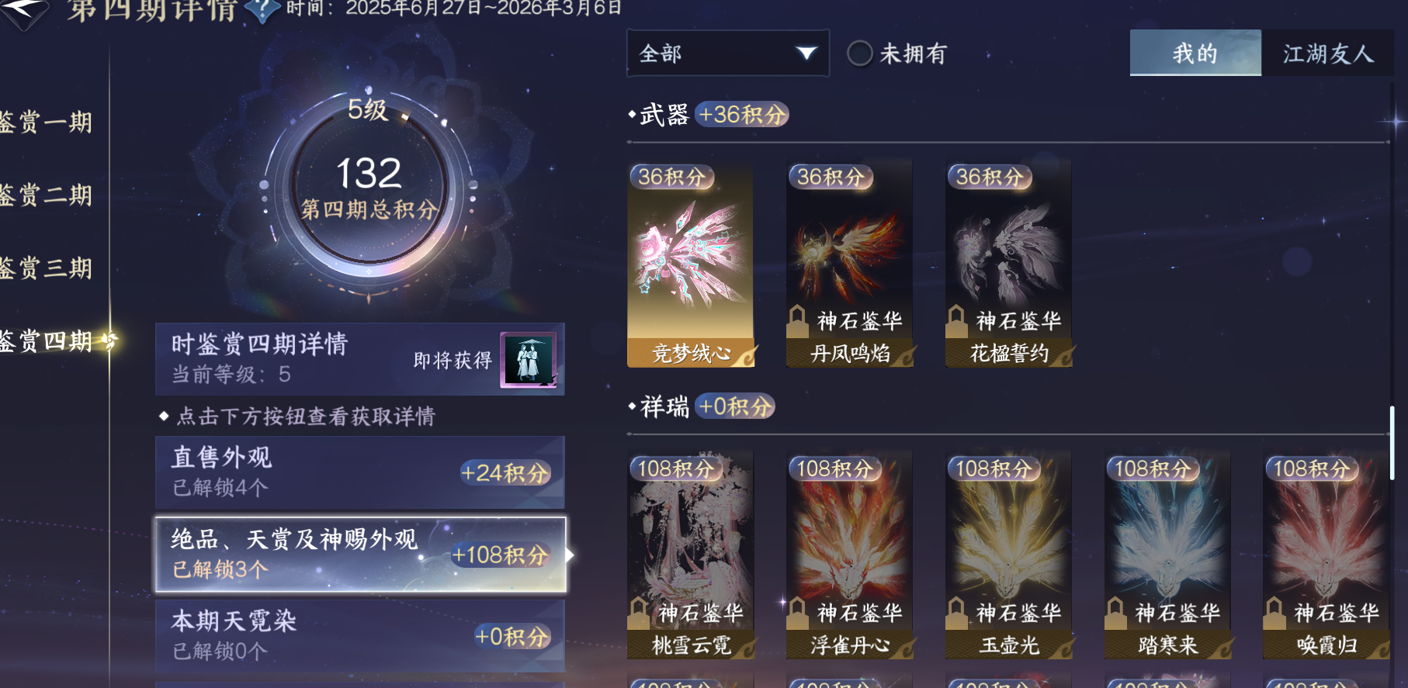Open the 桃雪云霓 mount card
Viewport: 1408px width, 688px height.
[x=690, y=555]
